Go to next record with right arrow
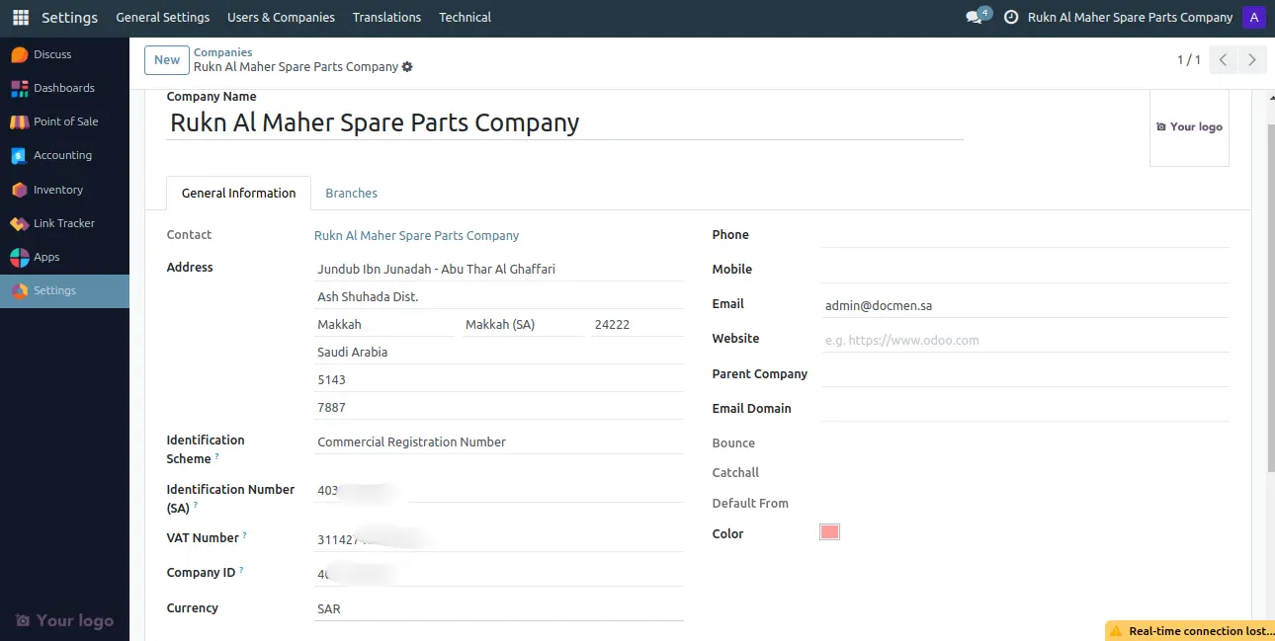The image size is (1275, 641). coord(1252,60)
